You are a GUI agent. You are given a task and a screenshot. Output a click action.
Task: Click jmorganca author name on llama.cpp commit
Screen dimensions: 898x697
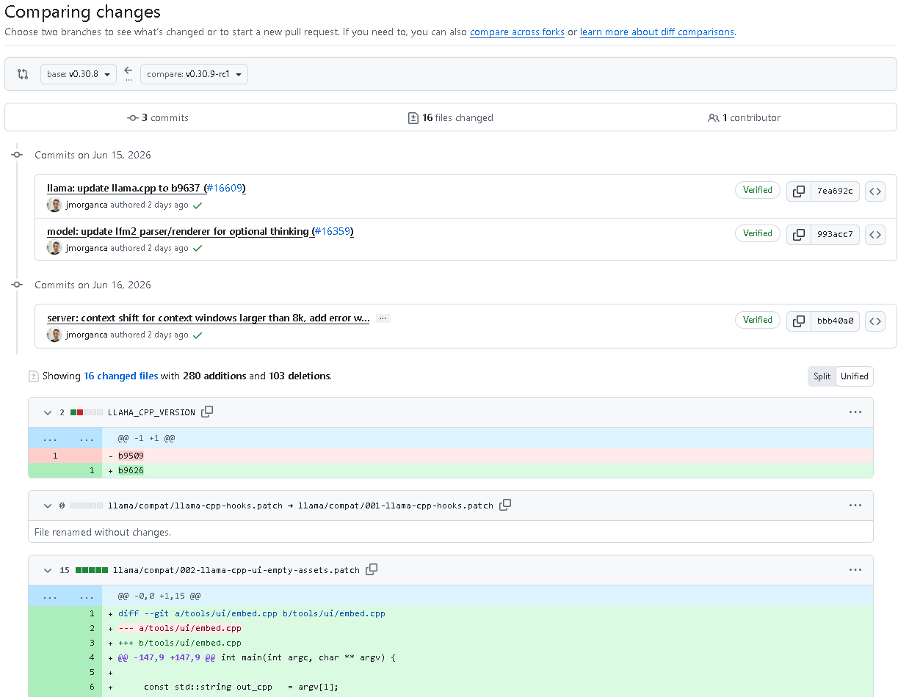point(87,205)
